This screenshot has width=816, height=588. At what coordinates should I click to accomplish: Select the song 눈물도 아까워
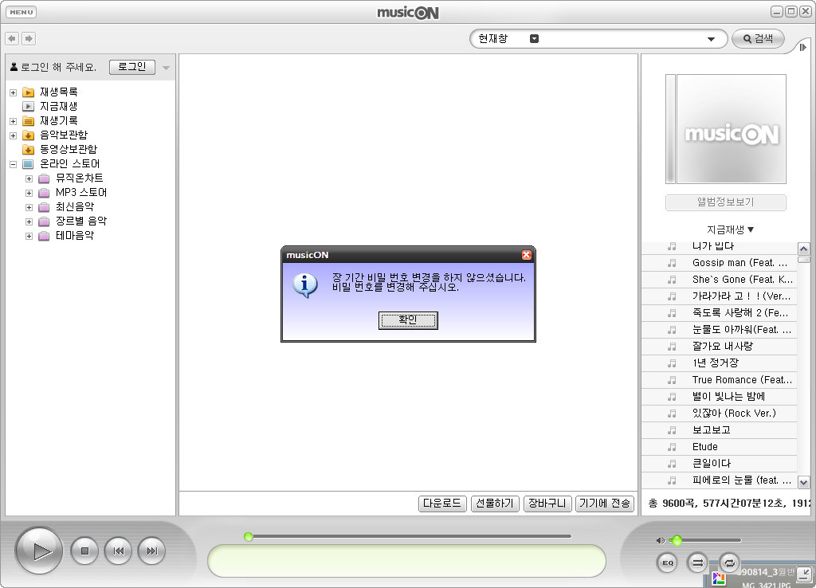pos(720,329)
